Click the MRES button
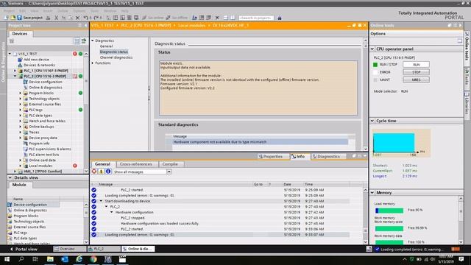This screenshot has height=265, width=471. point(416,80)
